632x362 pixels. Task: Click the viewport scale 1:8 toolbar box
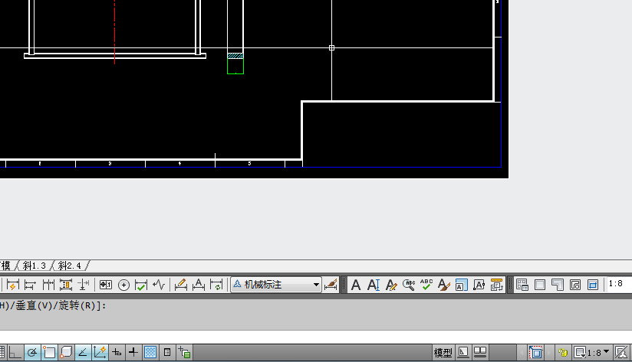pyautogui.click(x=618, y=284)
